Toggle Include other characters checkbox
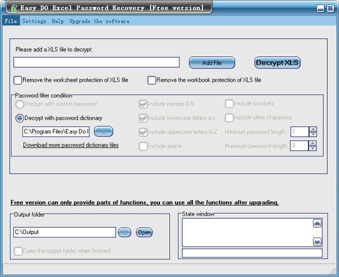 click(229, 118)
